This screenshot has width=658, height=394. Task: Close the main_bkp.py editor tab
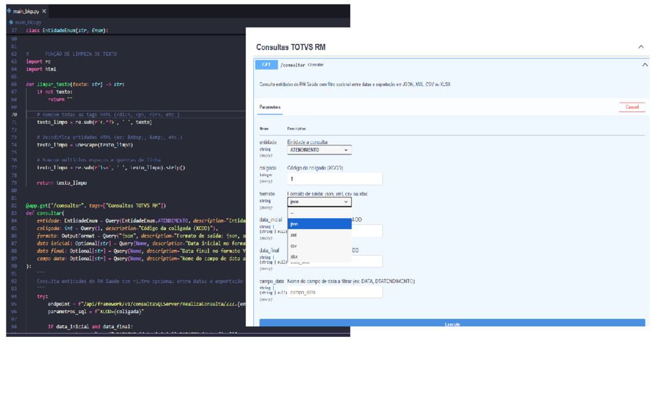pyautogui.click(x=44, y=11)
